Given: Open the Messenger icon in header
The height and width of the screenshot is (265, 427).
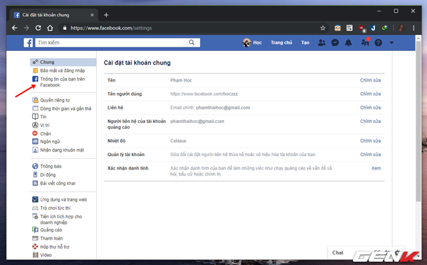Looking at the screenshot, I should point(335,43).
